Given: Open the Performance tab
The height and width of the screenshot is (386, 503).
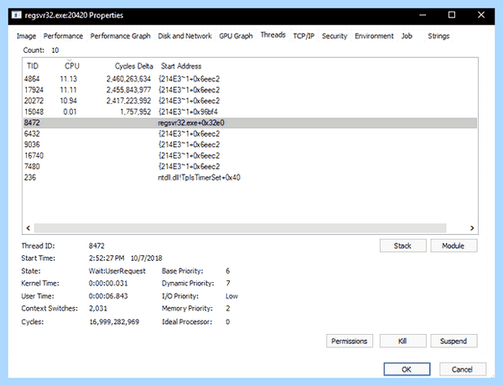Looking at the screenshot, I should pos(63,36).
